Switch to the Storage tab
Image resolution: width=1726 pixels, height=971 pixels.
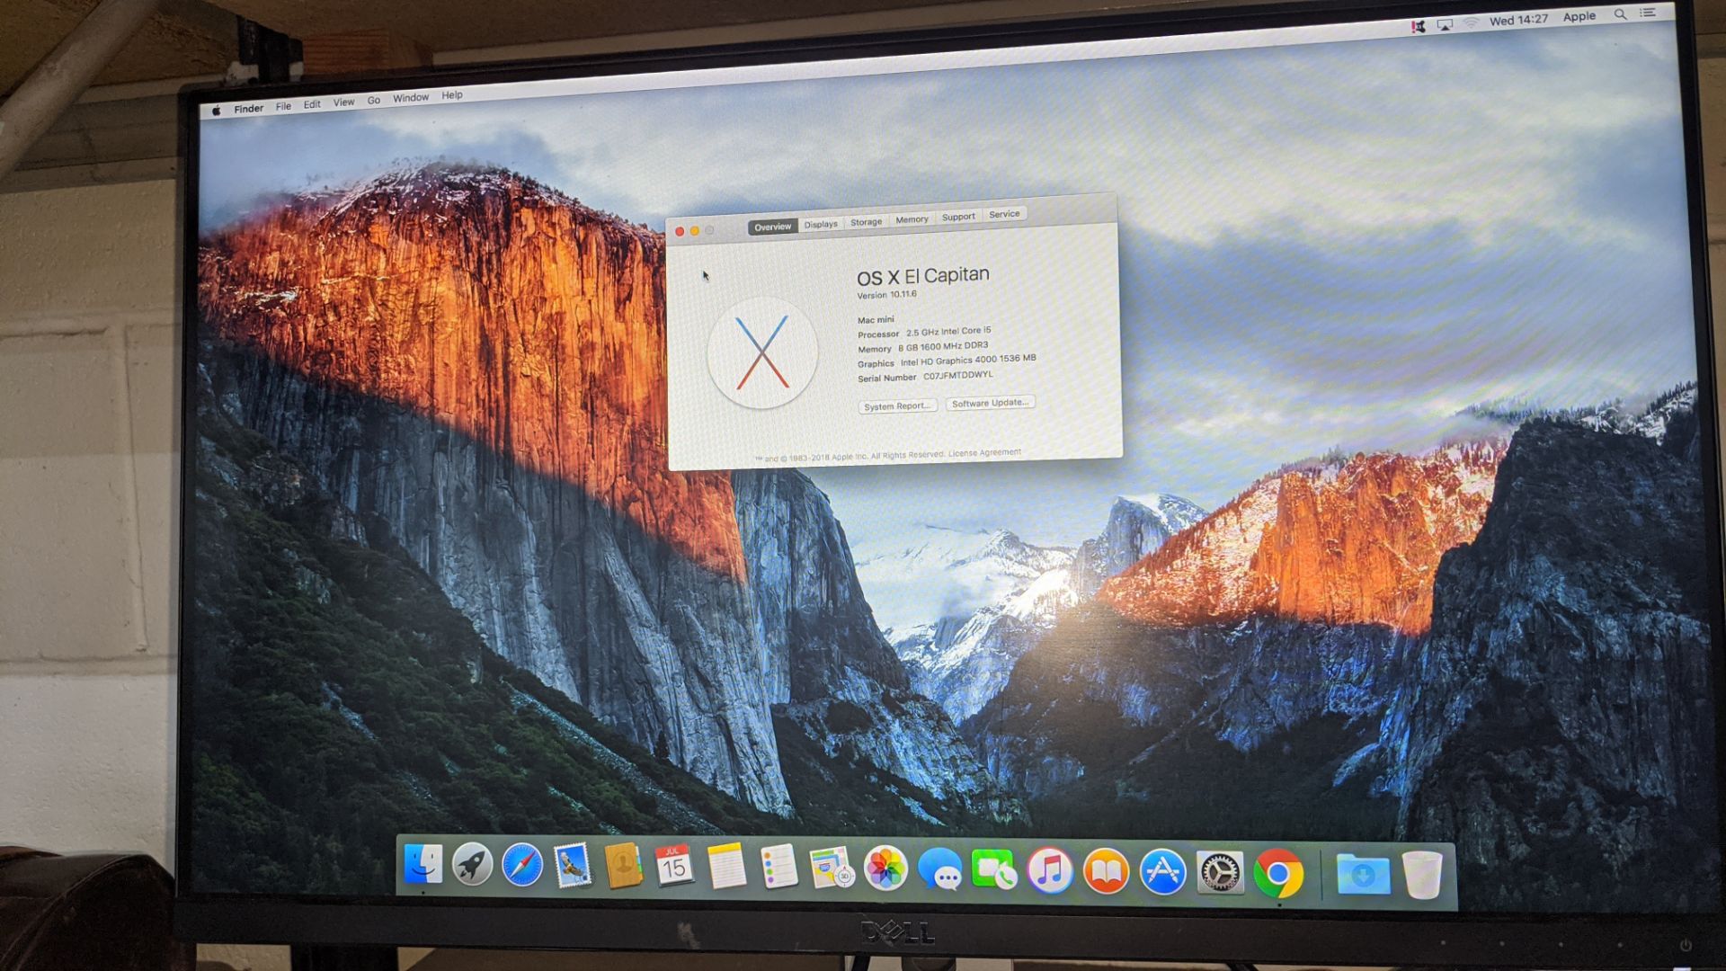(866, 222)
